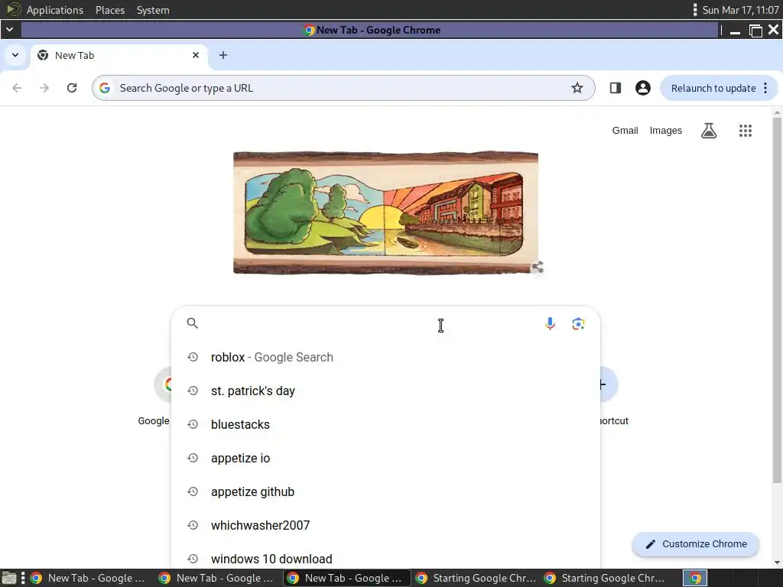Select the st. patrick's day suggestion
This screenshot has height=587, width=783.
(x=385, y=391)
